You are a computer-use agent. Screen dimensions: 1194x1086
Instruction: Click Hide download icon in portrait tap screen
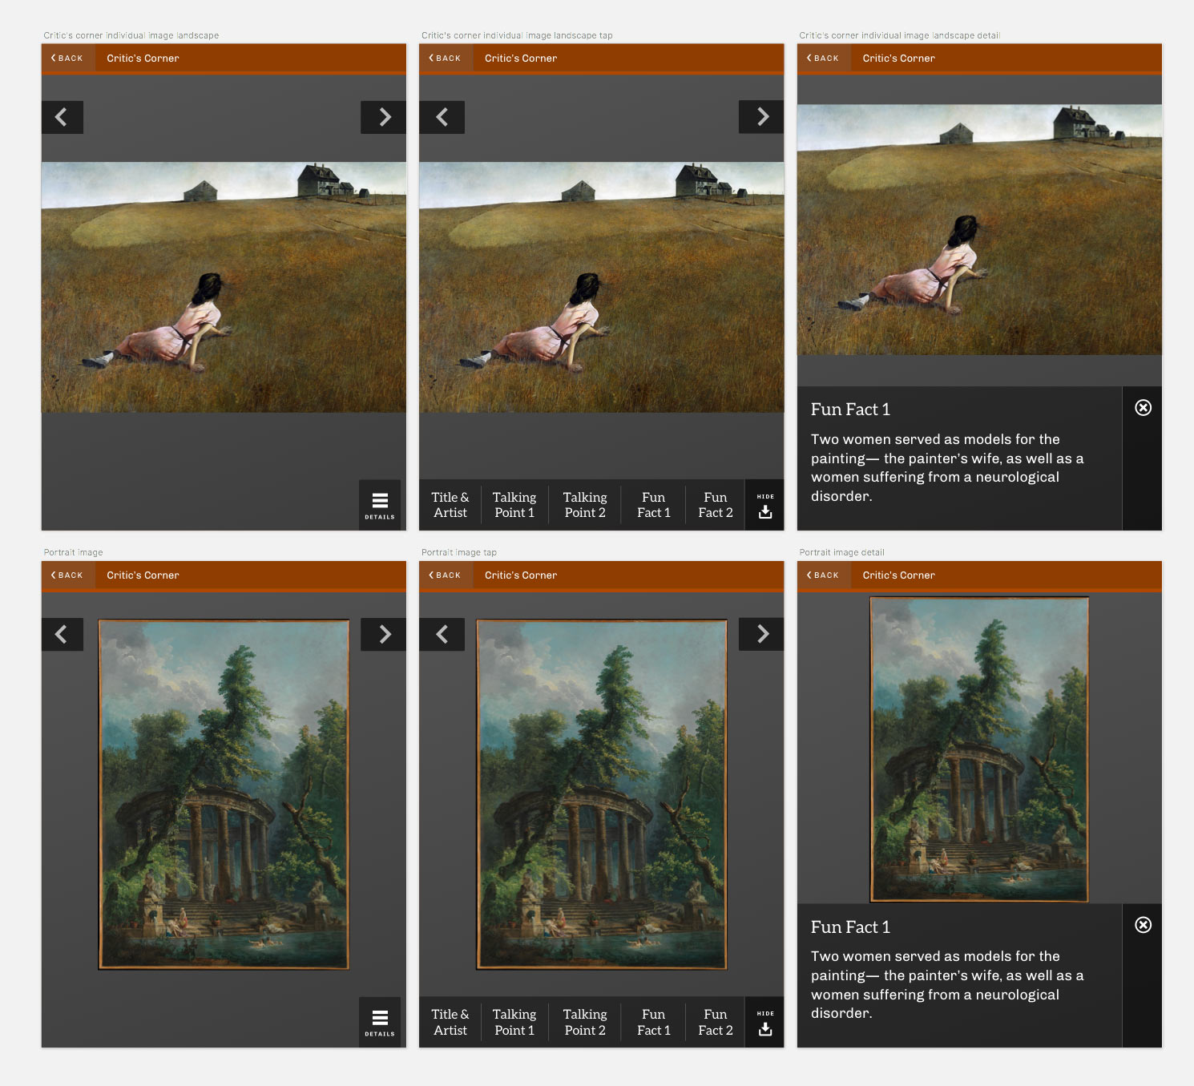[x=765, y=1022]
